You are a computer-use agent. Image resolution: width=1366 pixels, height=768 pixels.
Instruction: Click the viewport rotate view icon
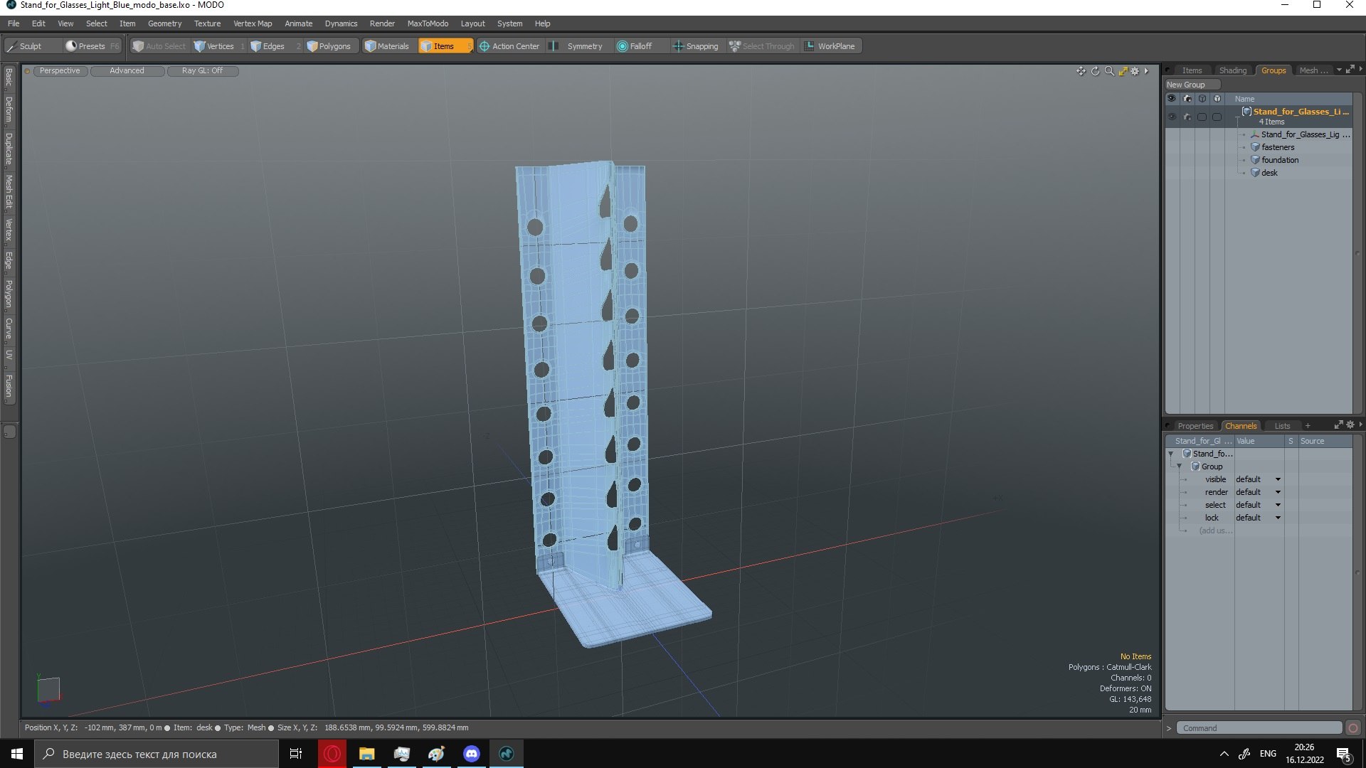tap(1096, 71)
